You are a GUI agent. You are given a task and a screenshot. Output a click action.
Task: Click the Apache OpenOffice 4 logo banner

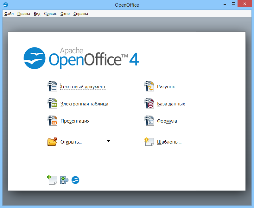click(81, 58)
